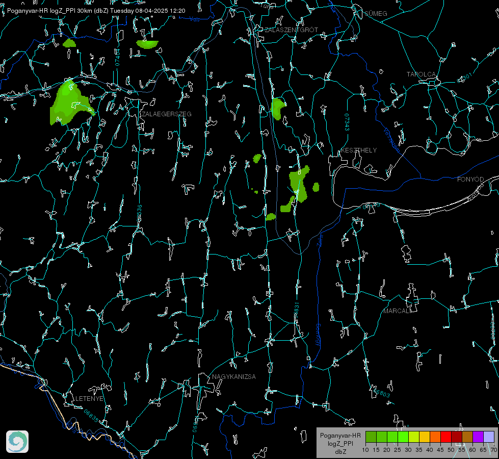Image resolution: width=499 pixels, height=459 pixels.
Task: Click the KESZTHELY city label
Action: [x=359, y=150]
